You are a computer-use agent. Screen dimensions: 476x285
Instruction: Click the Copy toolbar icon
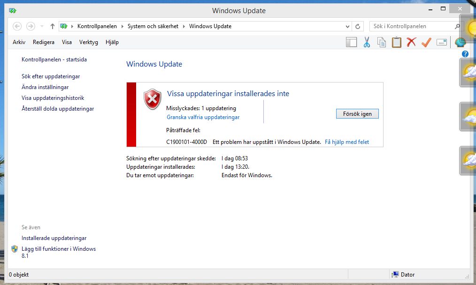pos(382,42)
